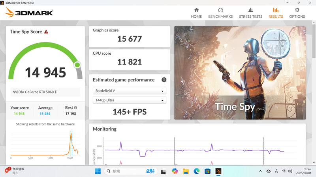Click the input method A icon

coord(276,171)
